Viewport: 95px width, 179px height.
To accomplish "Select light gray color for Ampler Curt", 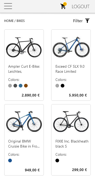I will 10,86.
